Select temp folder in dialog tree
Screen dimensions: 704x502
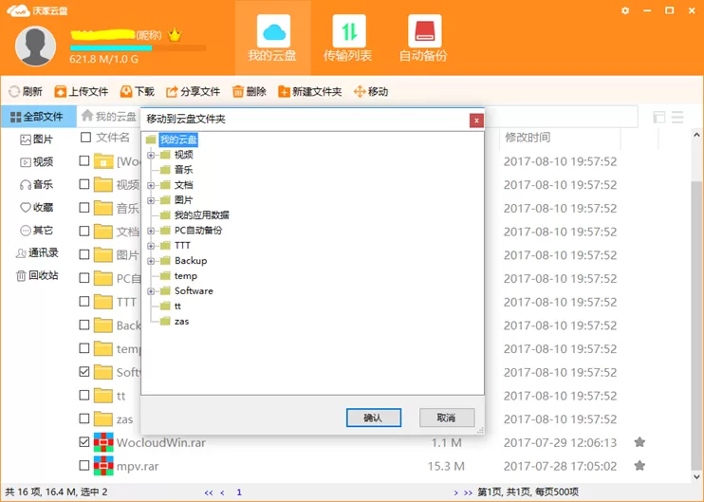click(185, 276)
